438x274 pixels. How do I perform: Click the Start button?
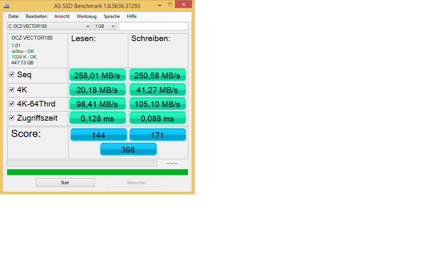coord(65,183)
